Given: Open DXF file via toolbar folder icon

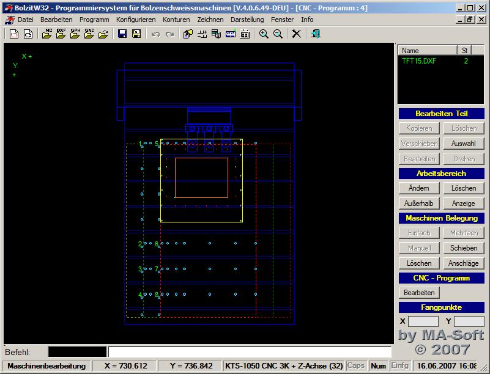Looking at the screenshot, I should point(61,34).
